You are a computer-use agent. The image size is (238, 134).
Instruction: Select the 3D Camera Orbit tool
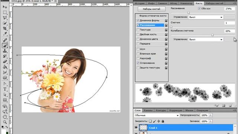tap(5, 112)
